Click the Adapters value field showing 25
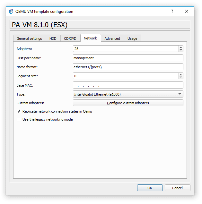 coord(126,49)
